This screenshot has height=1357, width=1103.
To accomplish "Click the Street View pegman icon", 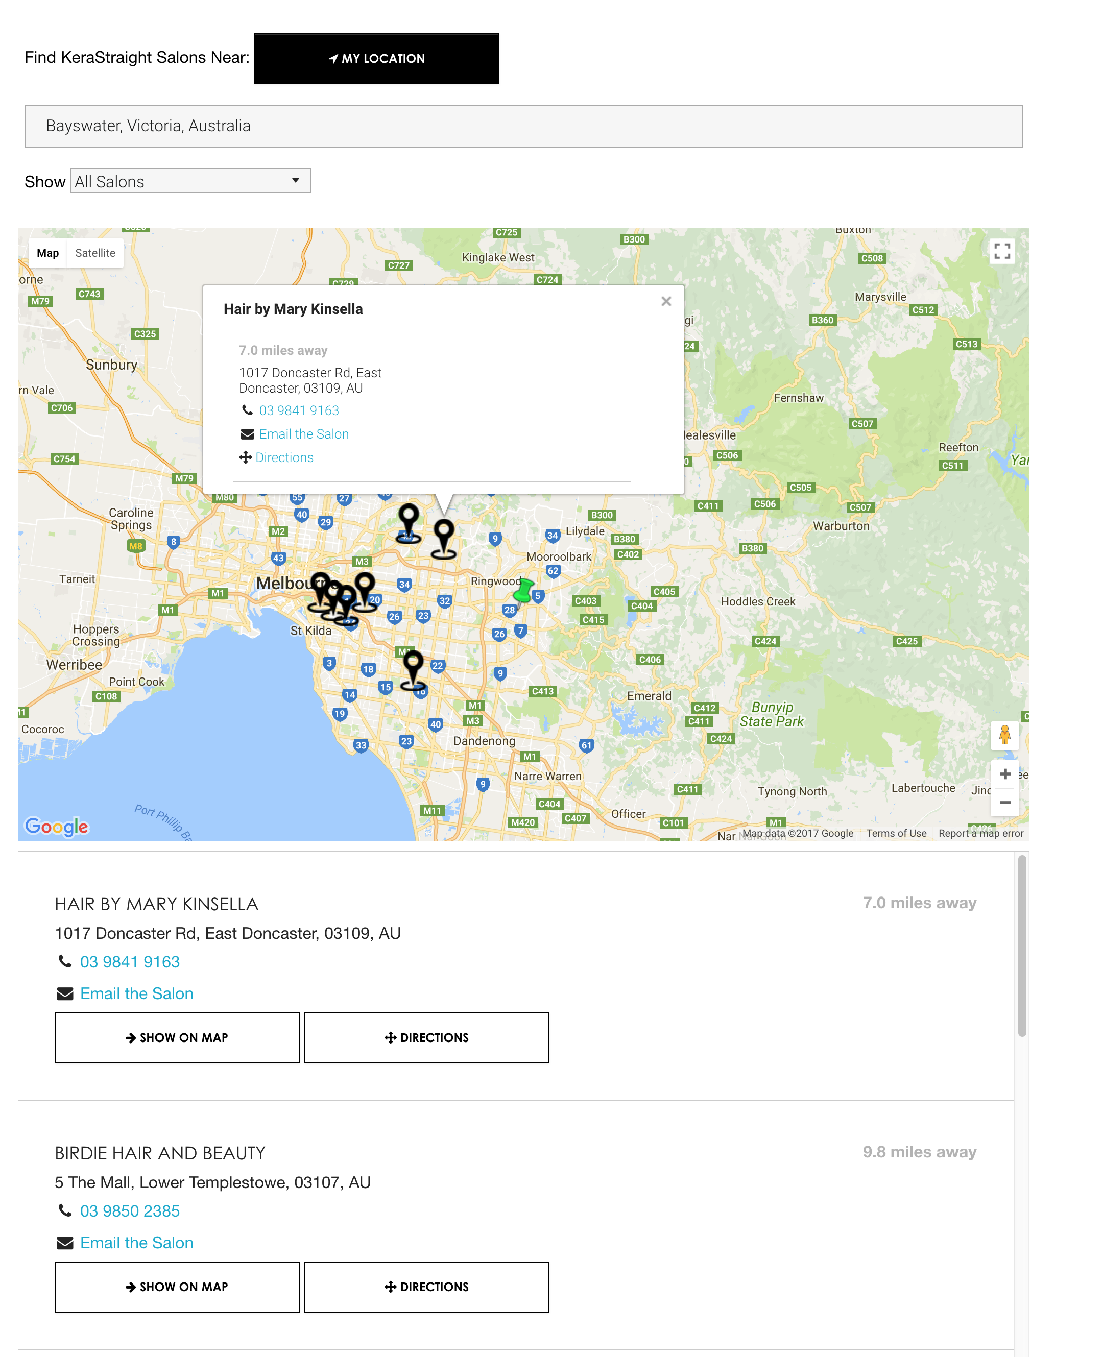I will [1004, 736].
